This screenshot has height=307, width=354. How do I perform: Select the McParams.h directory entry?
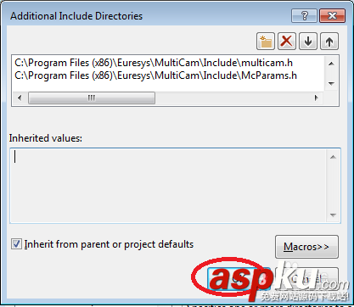pyautogui.click(x=155, y=75)
